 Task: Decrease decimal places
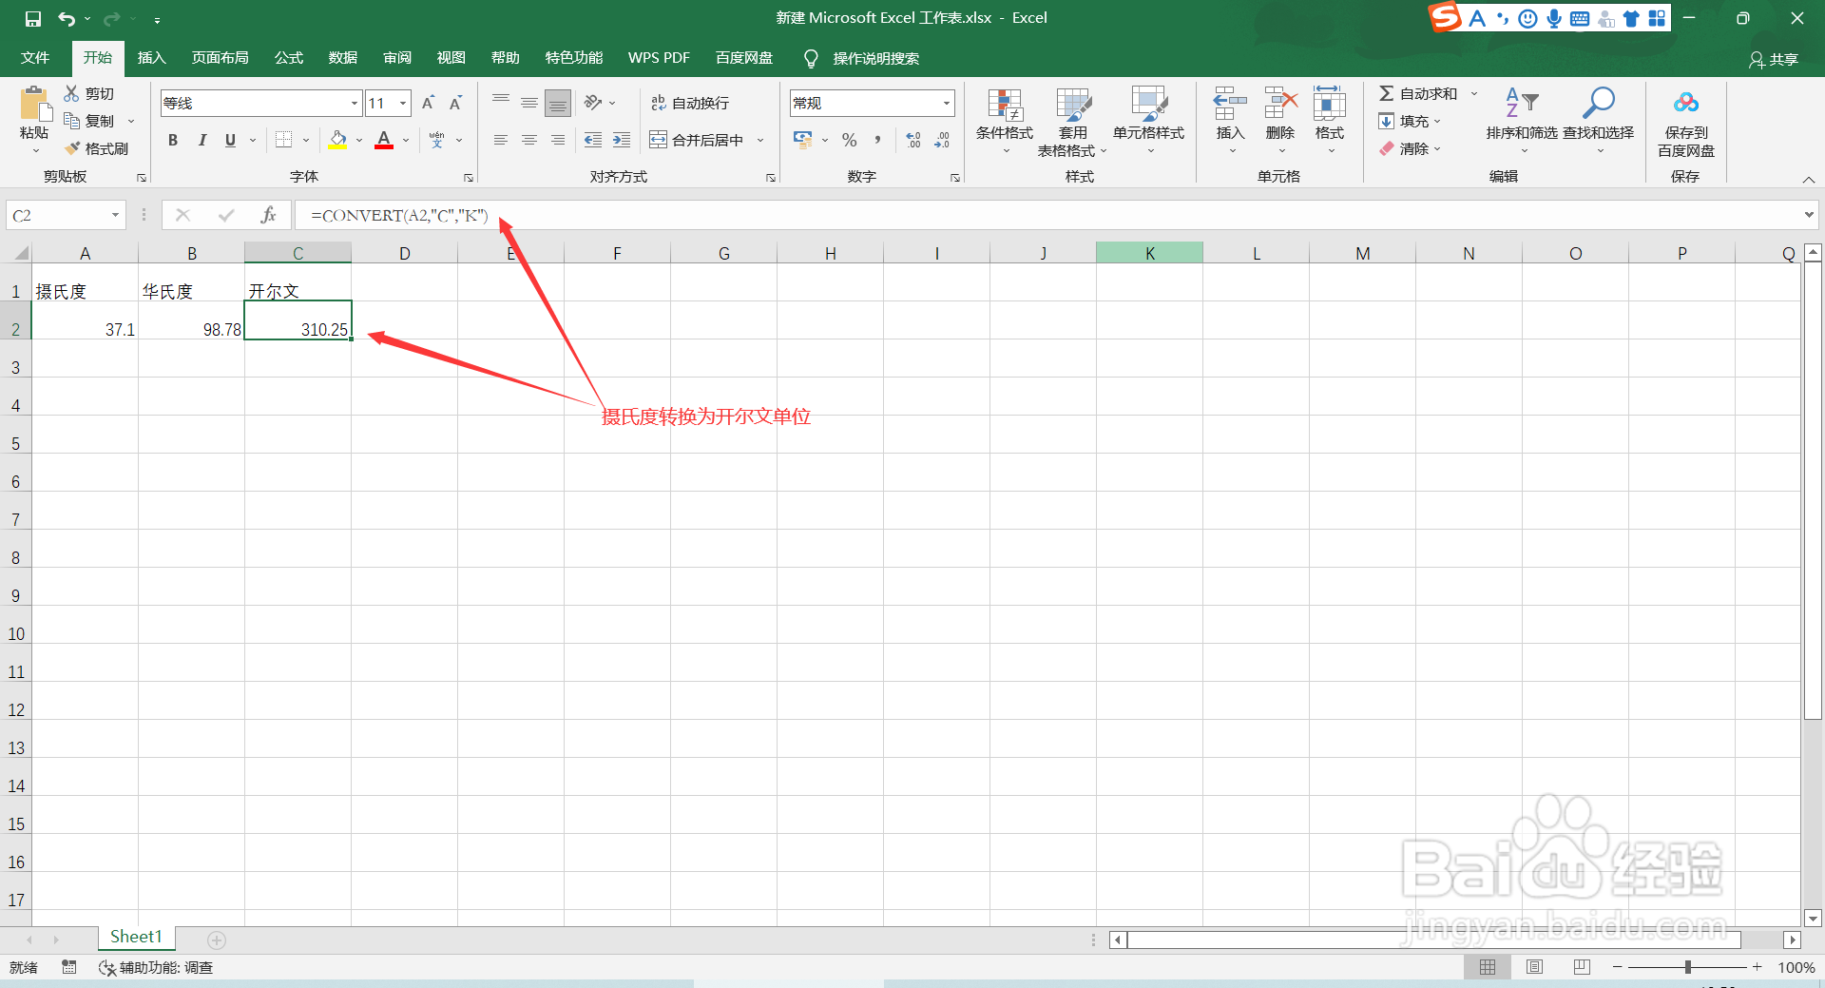(x=942, y=140)
